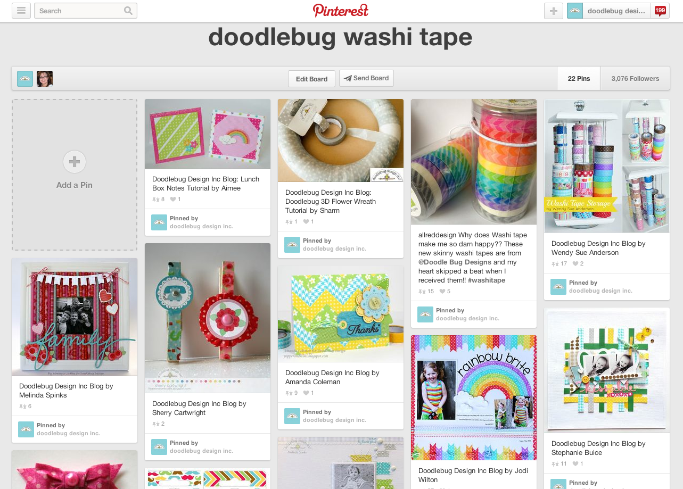Open the board collaborator woman avatar
Viewport: 683px width, 489px height.
click(45, 79)
